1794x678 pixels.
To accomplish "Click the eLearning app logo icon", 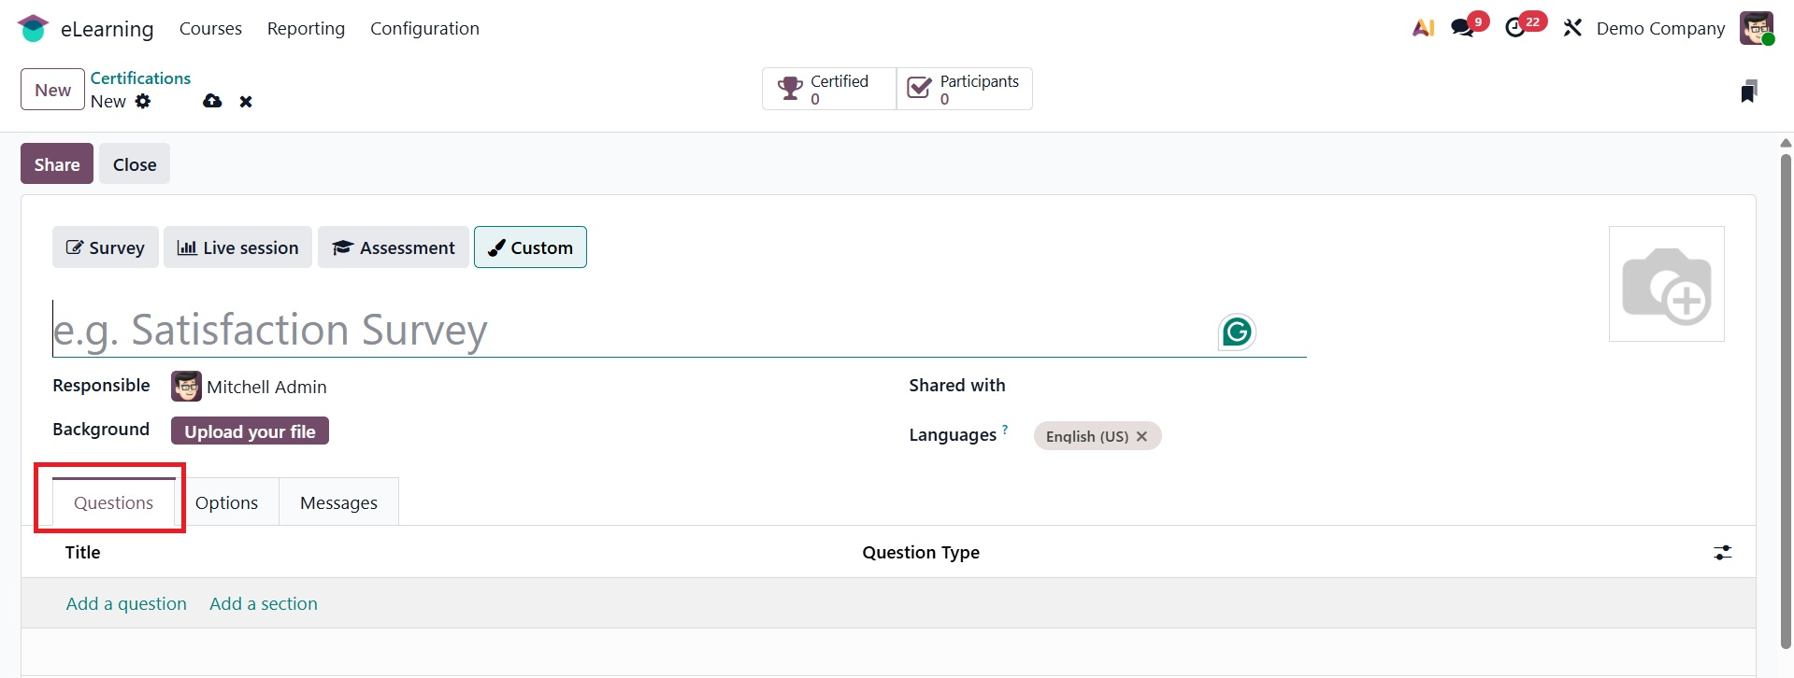I will click(33, 29).
